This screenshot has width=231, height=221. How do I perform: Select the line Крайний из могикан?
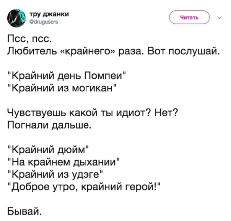(62, 88)
